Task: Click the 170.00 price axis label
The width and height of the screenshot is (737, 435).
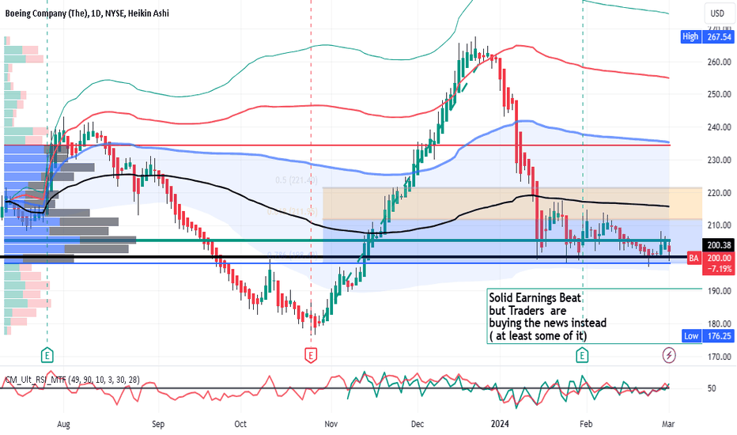Action: (x=719, y=357)
